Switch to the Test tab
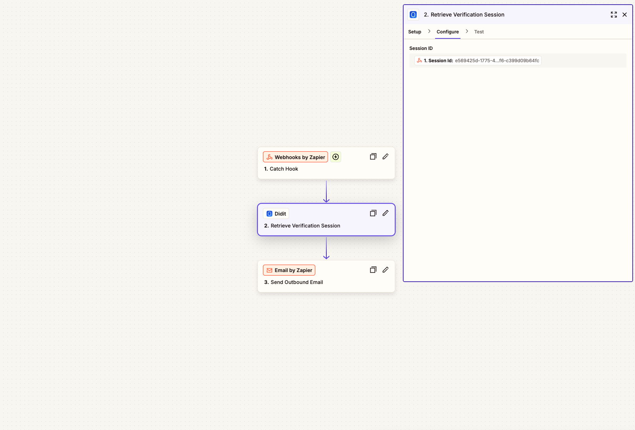This screenshot has height=430, width=635. [479, 32]
